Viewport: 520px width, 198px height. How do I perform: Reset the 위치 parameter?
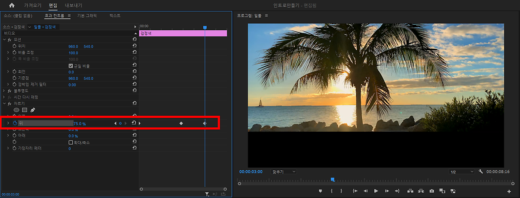(134, 46)
